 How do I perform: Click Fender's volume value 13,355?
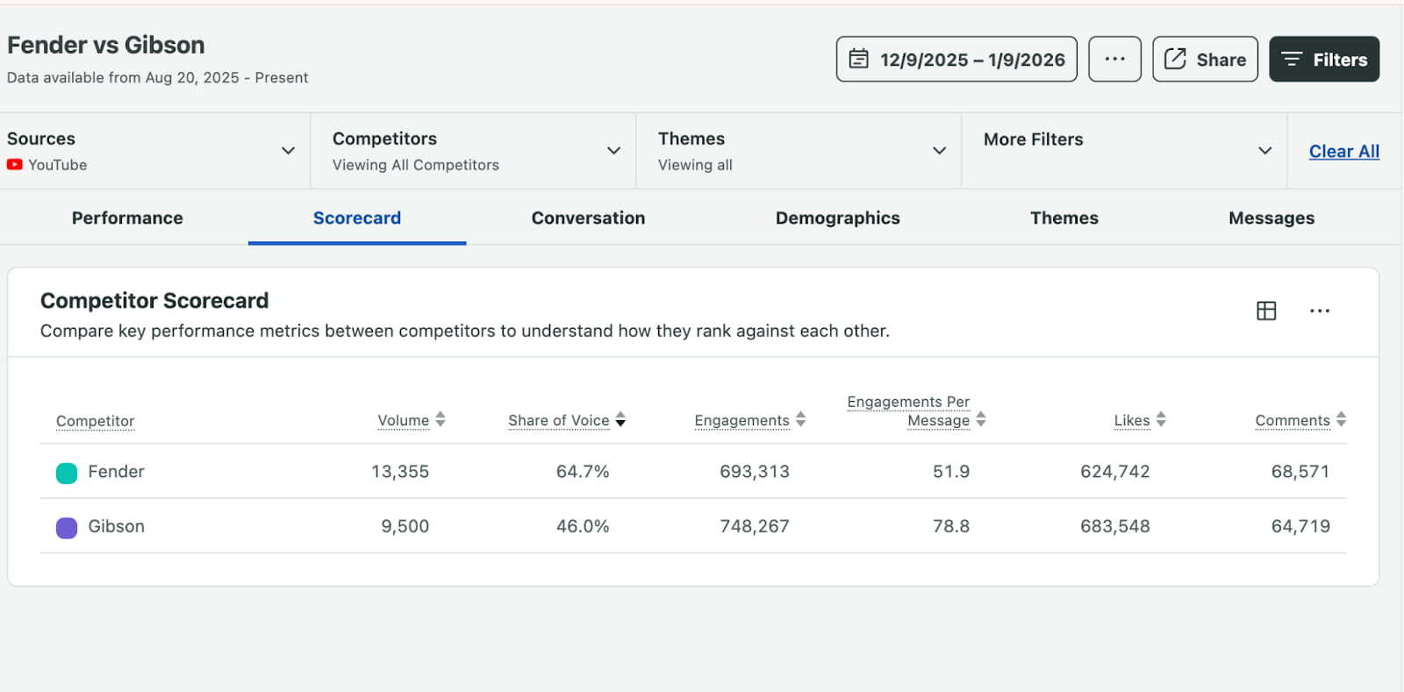400,471
